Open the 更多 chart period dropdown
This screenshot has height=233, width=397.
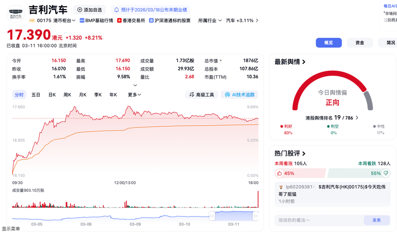coord(134,95)
